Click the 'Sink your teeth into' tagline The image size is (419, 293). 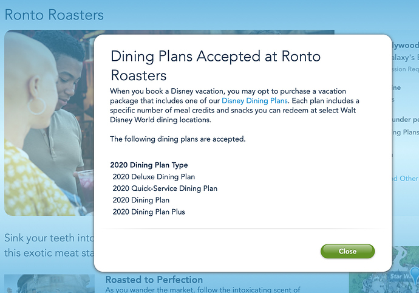49,238
